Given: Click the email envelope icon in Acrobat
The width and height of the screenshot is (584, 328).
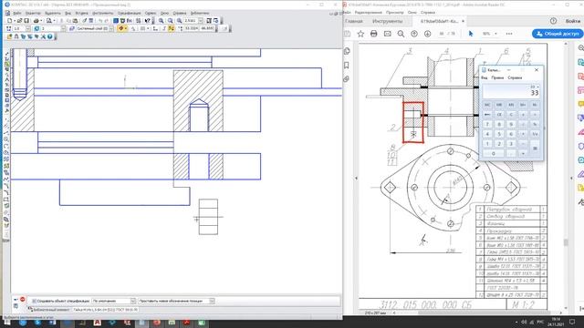Looking at the screenshot, I should tap(387, 34).
